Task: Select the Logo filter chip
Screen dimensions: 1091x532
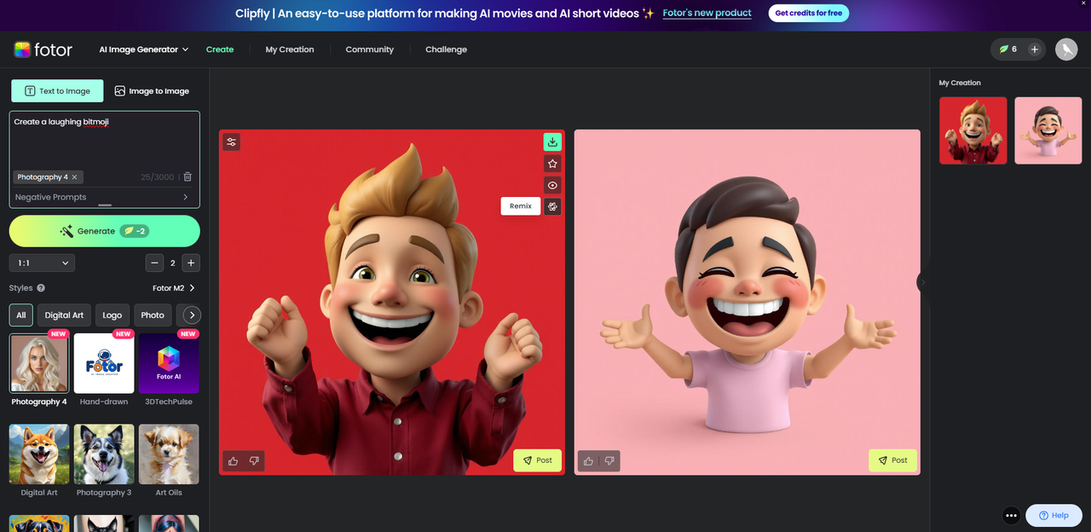Action: coord(113,315)
